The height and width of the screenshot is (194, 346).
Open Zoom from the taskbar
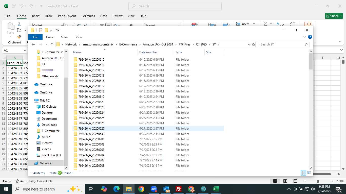[x=154, y=189]
